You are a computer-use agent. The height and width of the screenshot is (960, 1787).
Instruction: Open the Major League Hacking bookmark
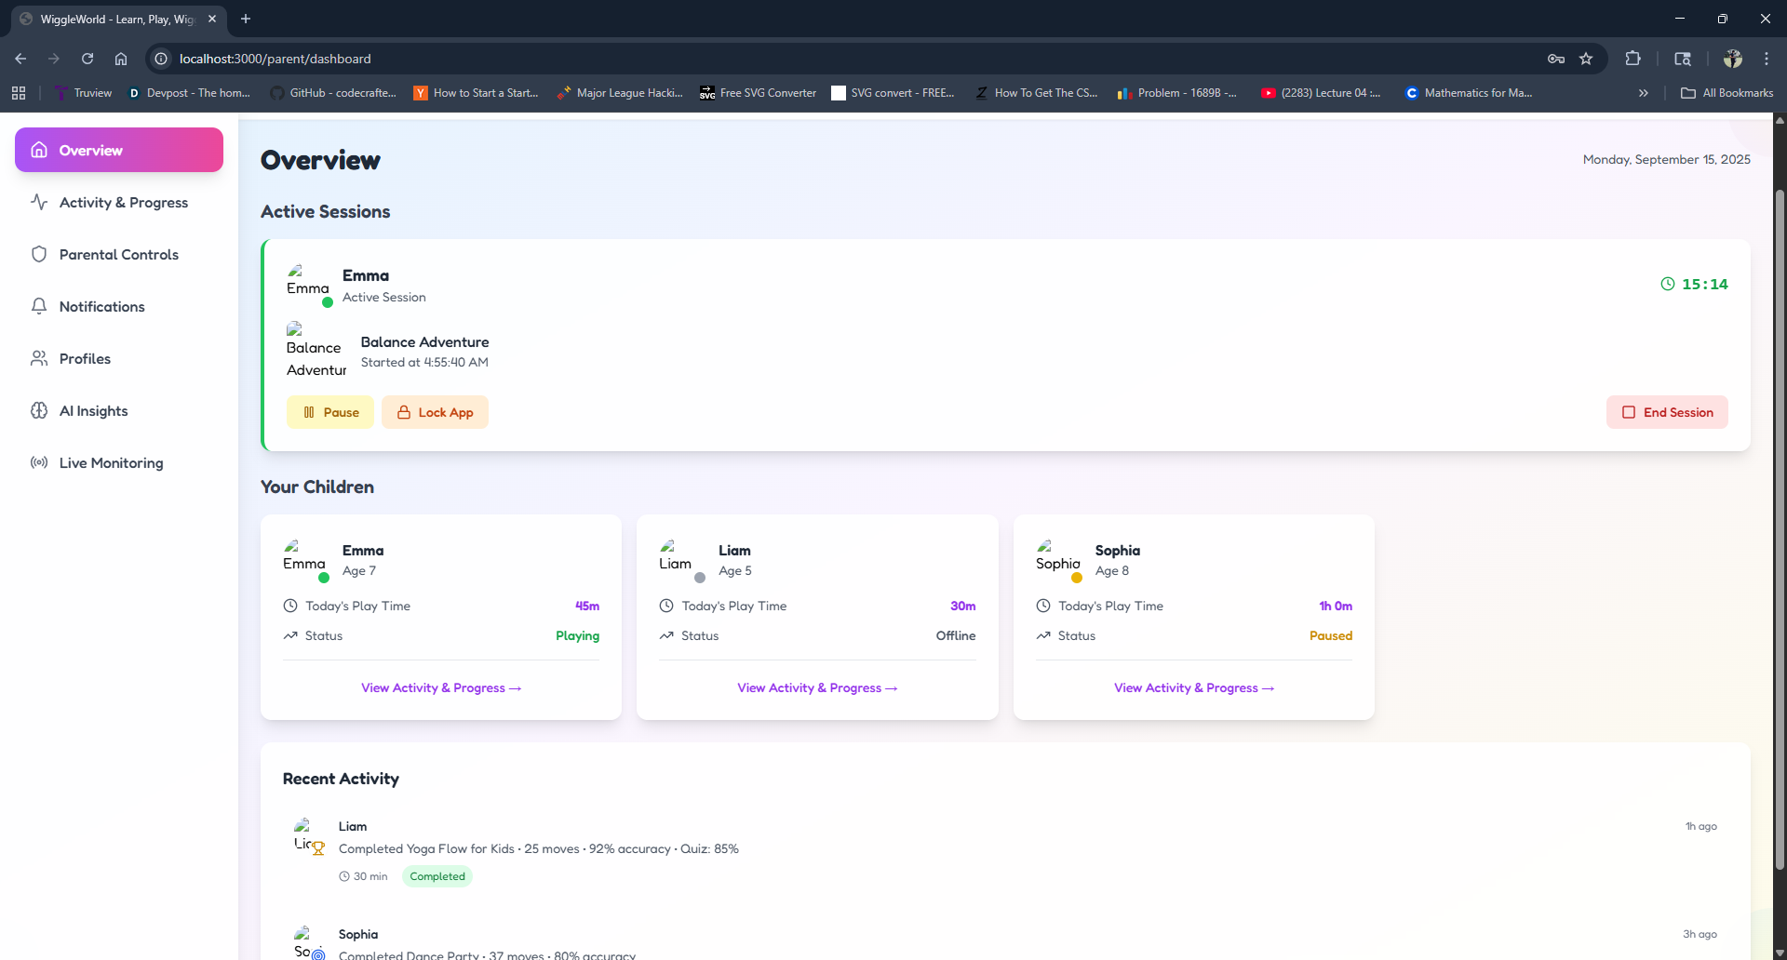pyautogui.click(x=620, y=93)
